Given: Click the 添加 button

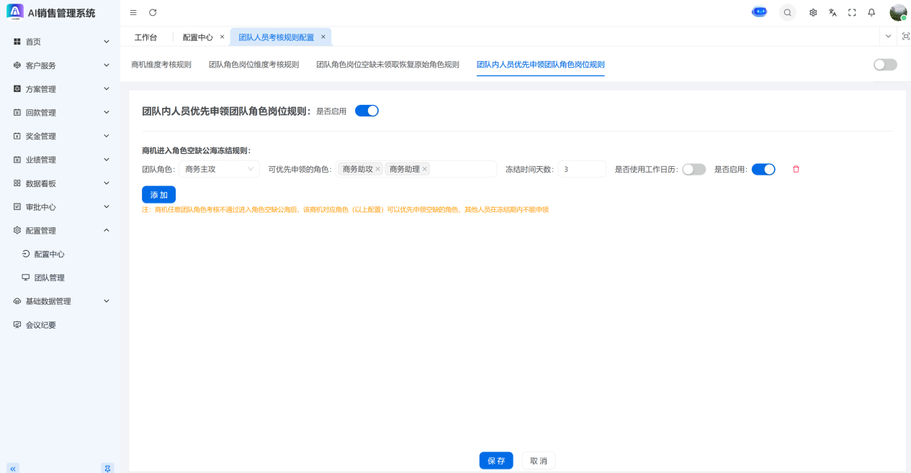Looking at the screenshot, I should (x=158, y=195).
